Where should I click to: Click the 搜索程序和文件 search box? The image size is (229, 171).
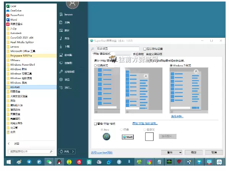pyautogui.click(x=30, y=152)
